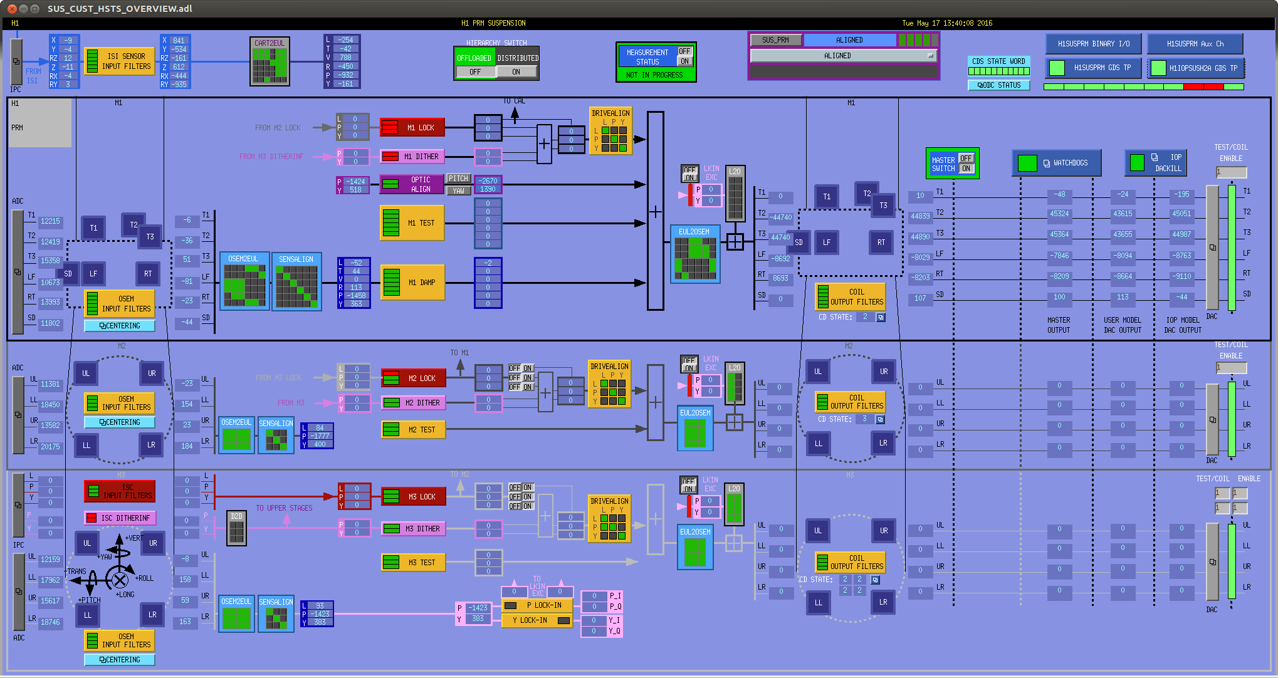1278x678 pixels.
Task: Open ISI SENSOR INPUT FILTERS
Action: pos(119,61)
